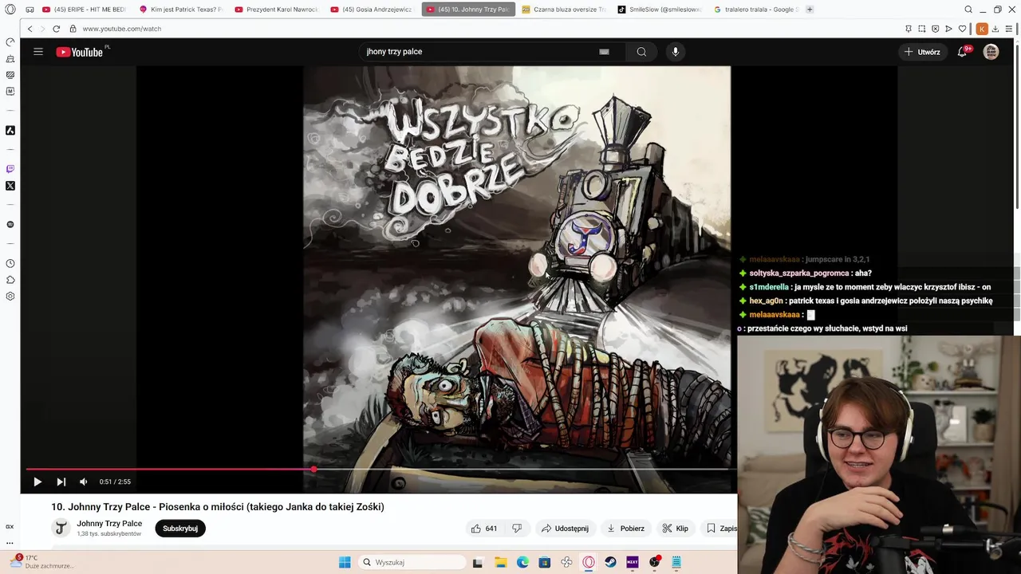Go back in the browser
The image size is (1021, 574).
30,29
